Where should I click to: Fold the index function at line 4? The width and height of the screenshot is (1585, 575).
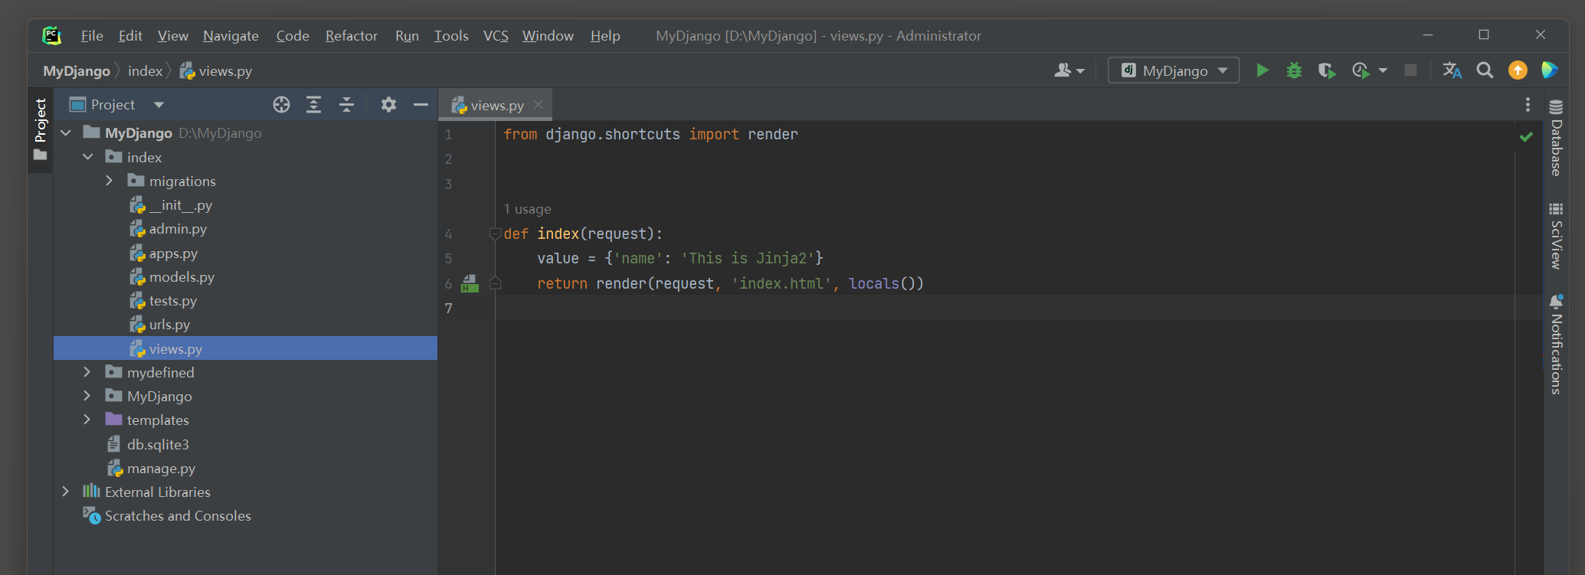tap(495, 234)
